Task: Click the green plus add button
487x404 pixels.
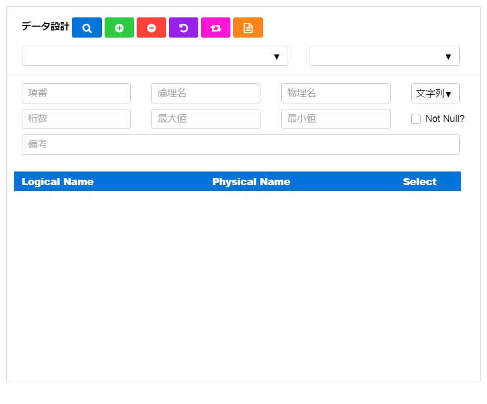Action: click(119, 28)
